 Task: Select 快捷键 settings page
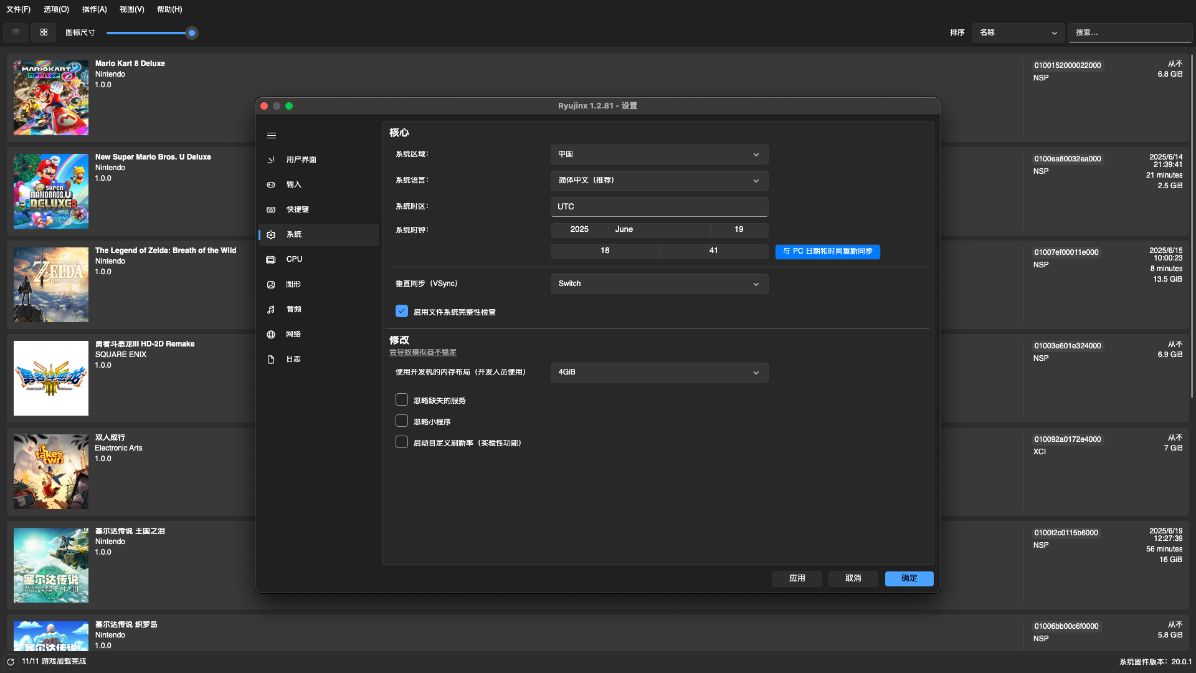pos(319,210)
